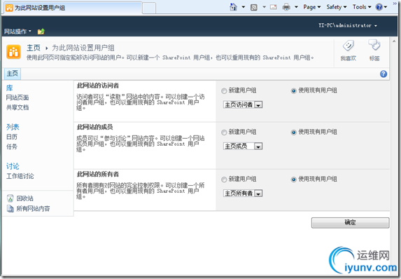Screen dimensions: 401x279
Task: Open the Page menu
Action: tap(311, 7)
